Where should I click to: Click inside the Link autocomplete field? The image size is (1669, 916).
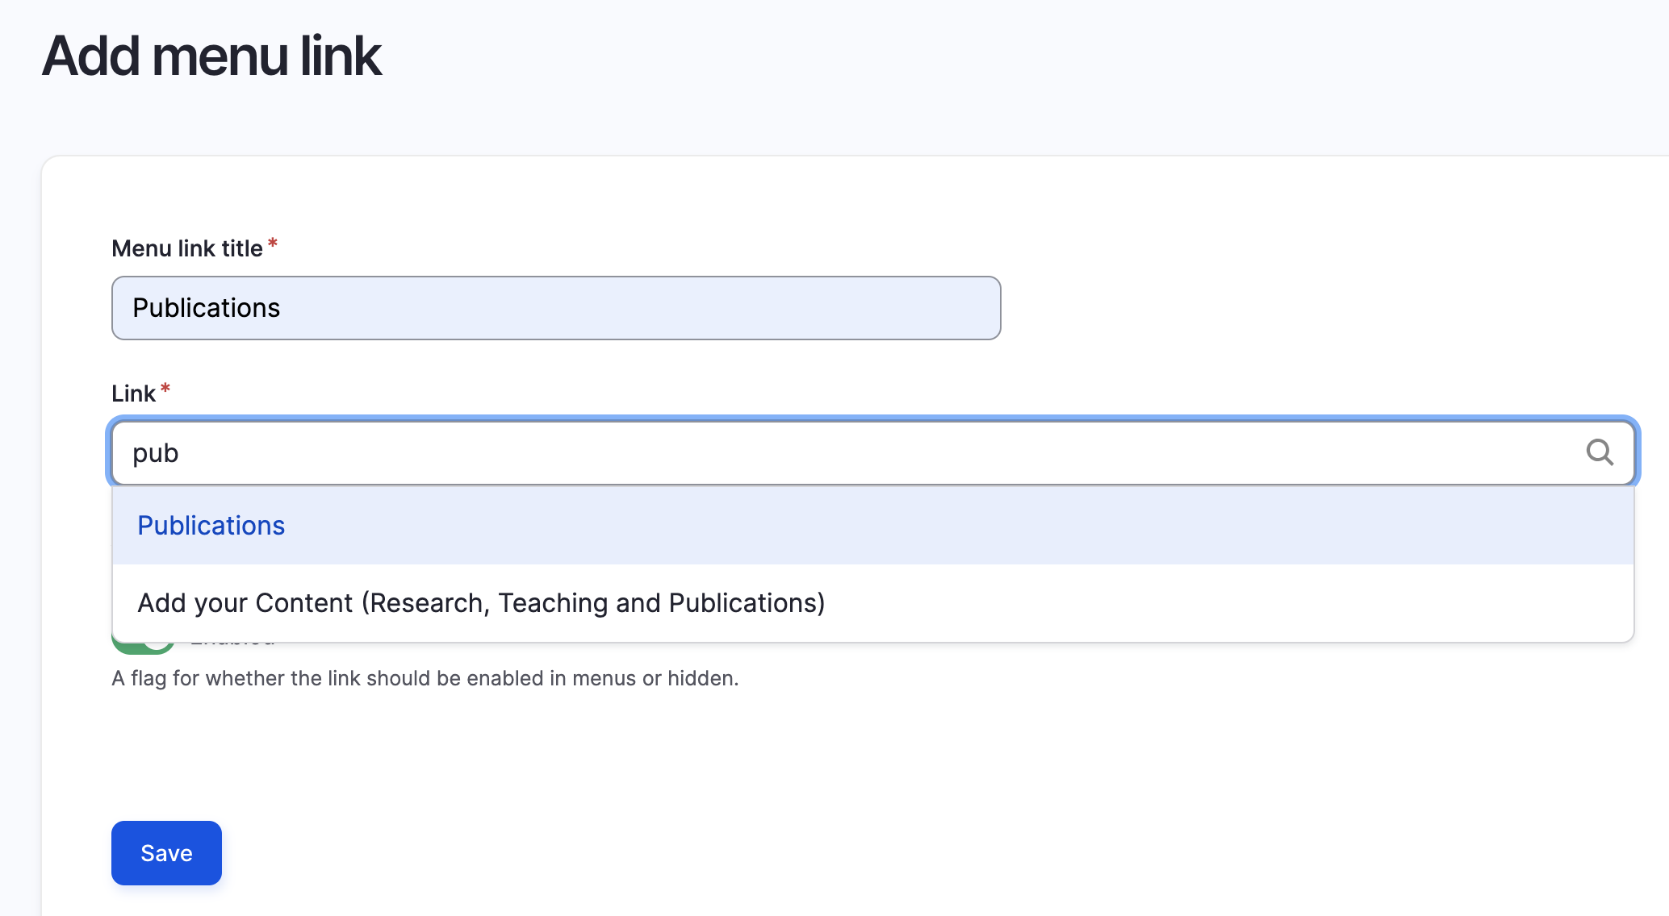pos(807,453)
